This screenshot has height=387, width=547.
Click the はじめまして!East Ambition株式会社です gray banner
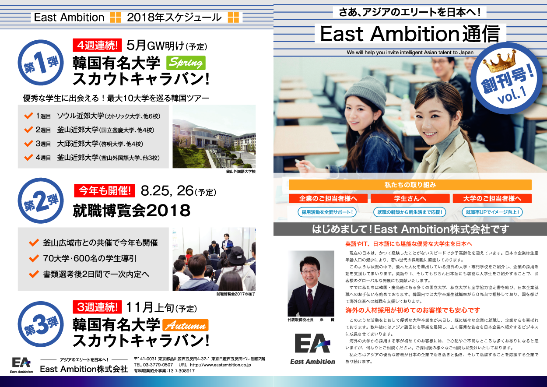click(x=410, y=229)
